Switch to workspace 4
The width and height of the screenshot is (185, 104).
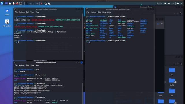(x=37, y=3)
